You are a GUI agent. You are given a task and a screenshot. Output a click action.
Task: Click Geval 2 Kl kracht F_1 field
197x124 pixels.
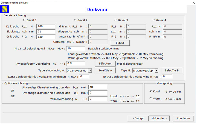click(98, 26)
